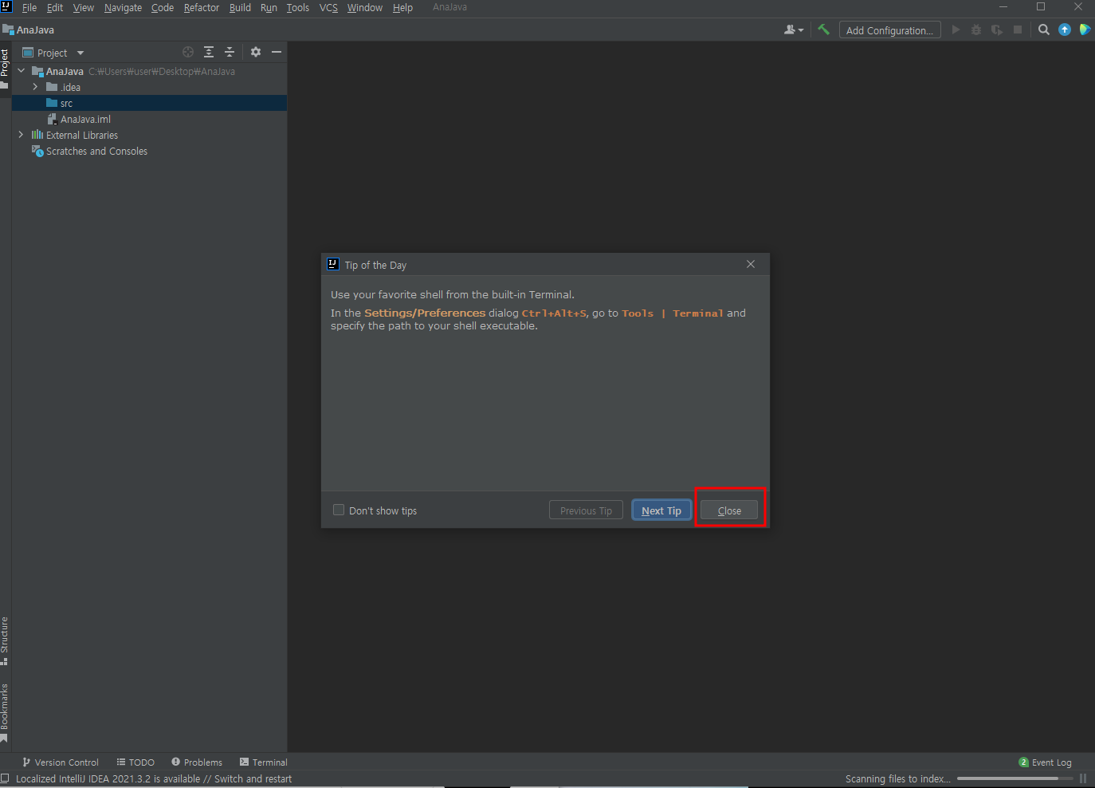Click Collapse All icon in Project panel

click(230, 52)
